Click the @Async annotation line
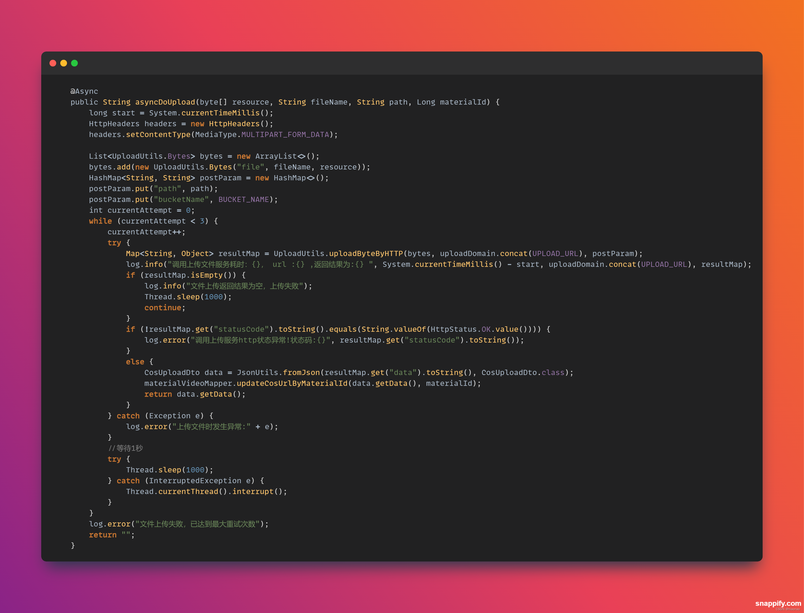 tap(84, 91)
